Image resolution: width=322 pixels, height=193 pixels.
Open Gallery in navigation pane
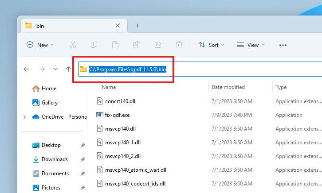click(45, 102)
